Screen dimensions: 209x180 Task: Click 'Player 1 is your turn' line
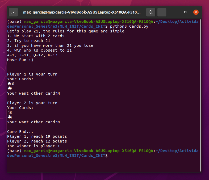32,74
